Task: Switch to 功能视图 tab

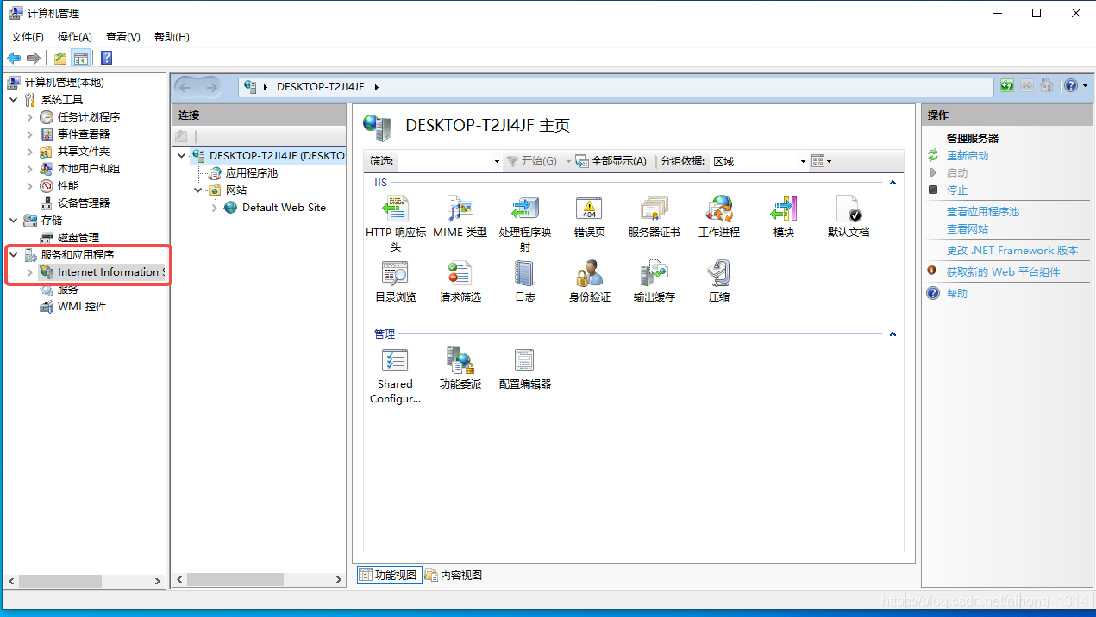Action: coord(389,575)
